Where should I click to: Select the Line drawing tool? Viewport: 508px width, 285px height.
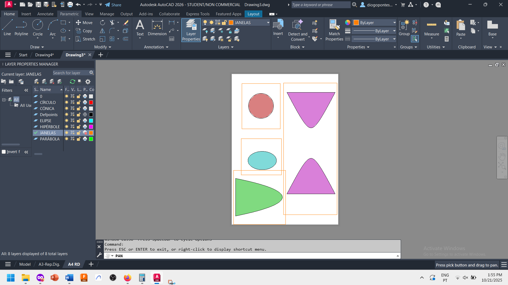pyautogui.click(x=7, y=27)
